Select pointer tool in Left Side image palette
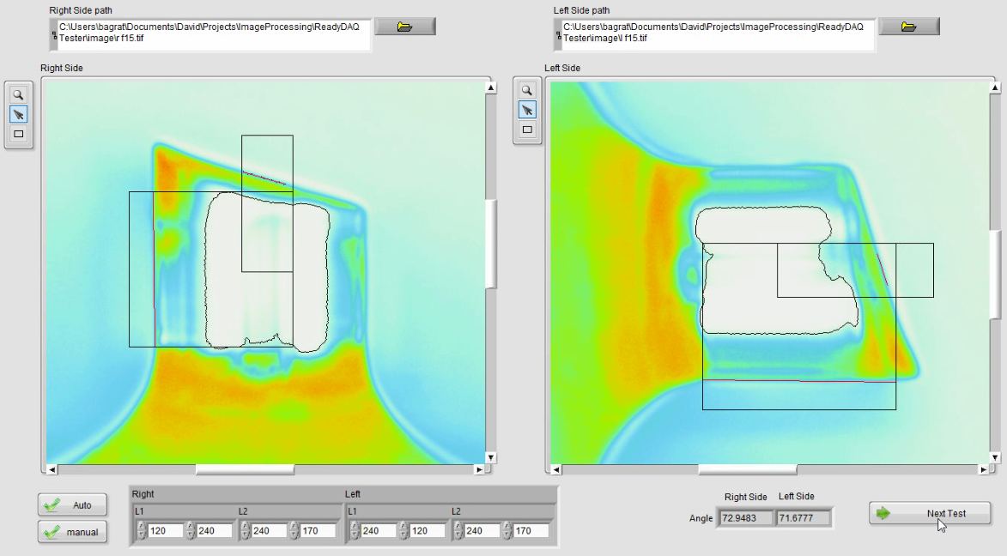Image resolution: width=1007 pixels, height=556 pixels. coord(527,109)
